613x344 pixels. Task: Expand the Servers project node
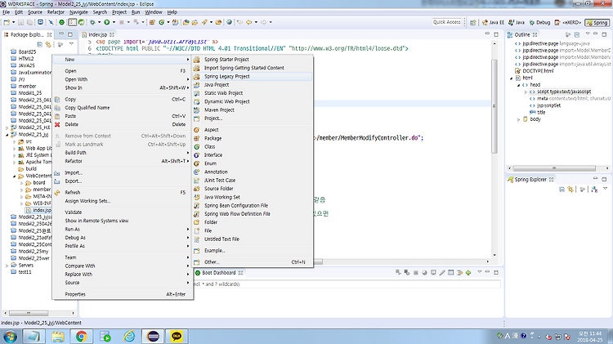(x=7, y=266)
